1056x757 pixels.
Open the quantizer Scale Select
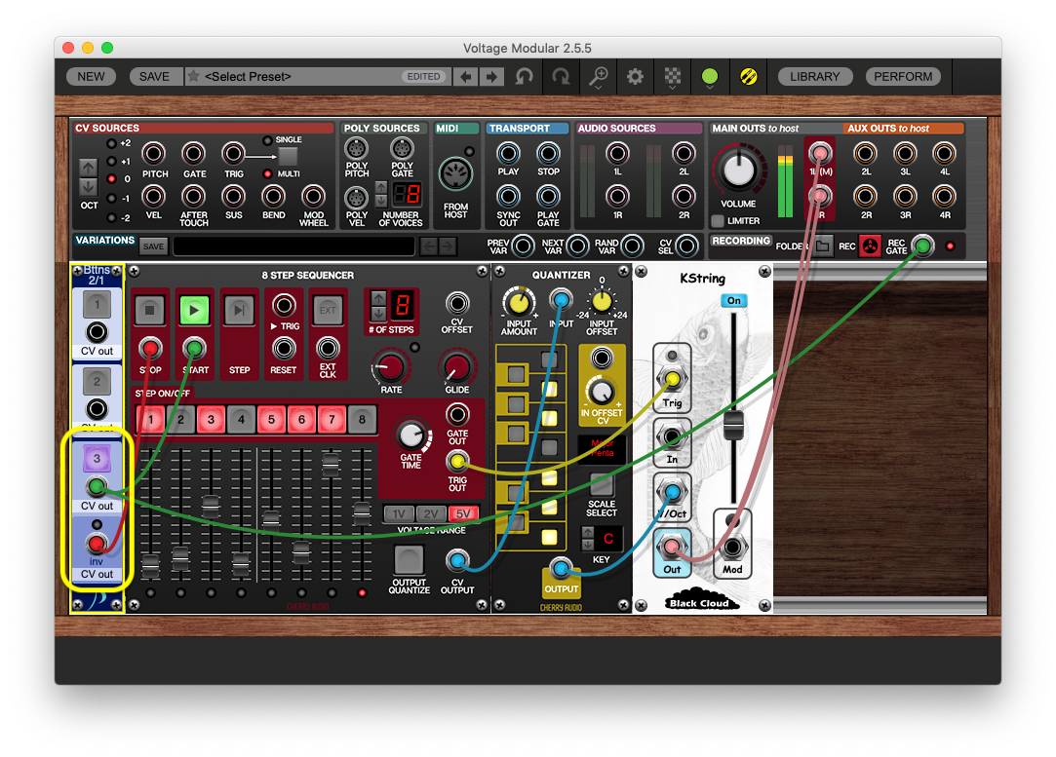pyautogui.click(x=601, y=486)
